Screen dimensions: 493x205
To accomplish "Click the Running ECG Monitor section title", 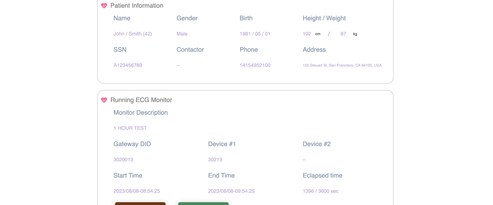I will click(x=141, y=100).
